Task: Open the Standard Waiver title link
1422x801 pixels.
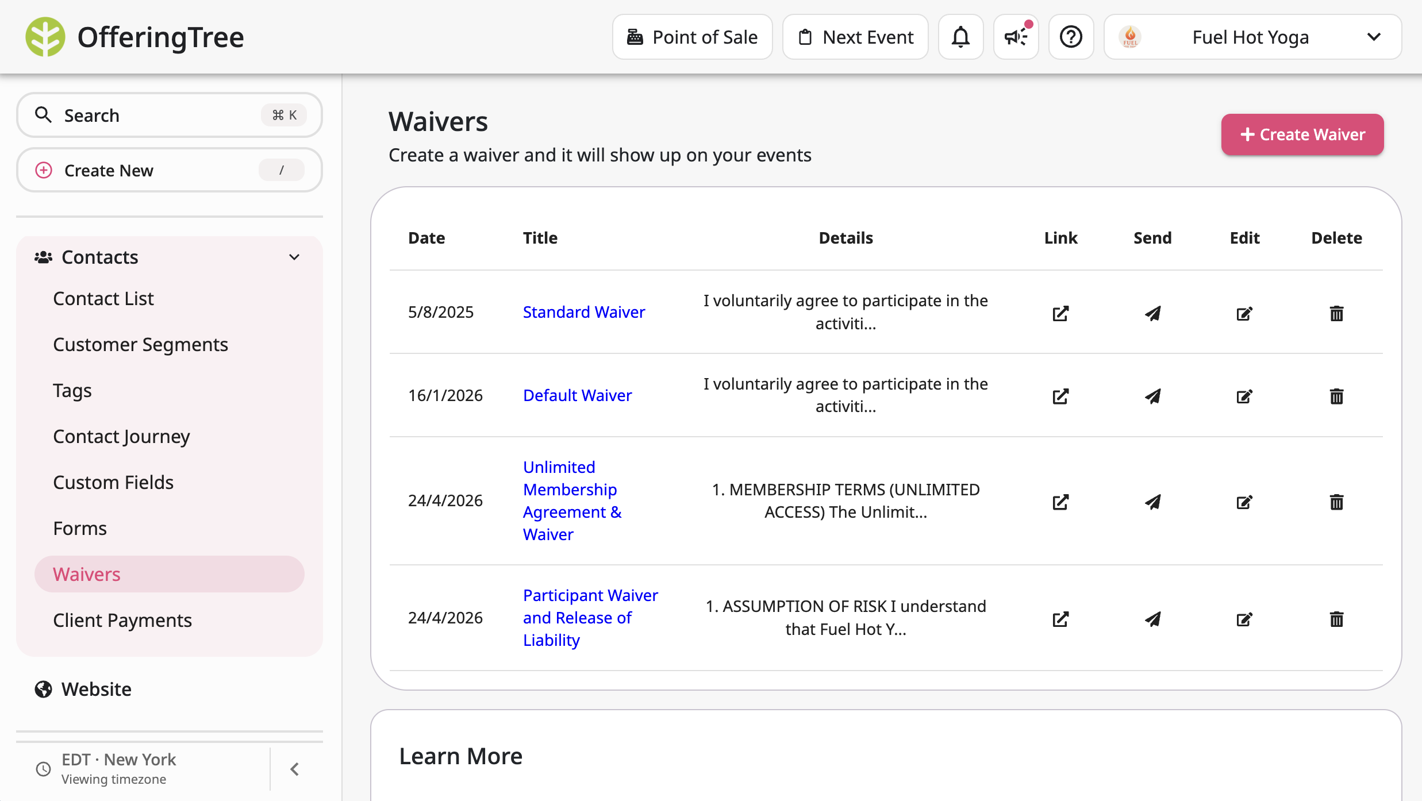Action: [584, 311]
